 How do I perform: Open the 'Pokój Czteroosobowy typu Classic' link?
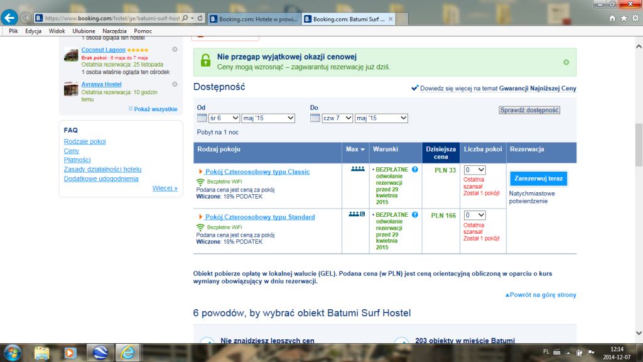[257, 172]
